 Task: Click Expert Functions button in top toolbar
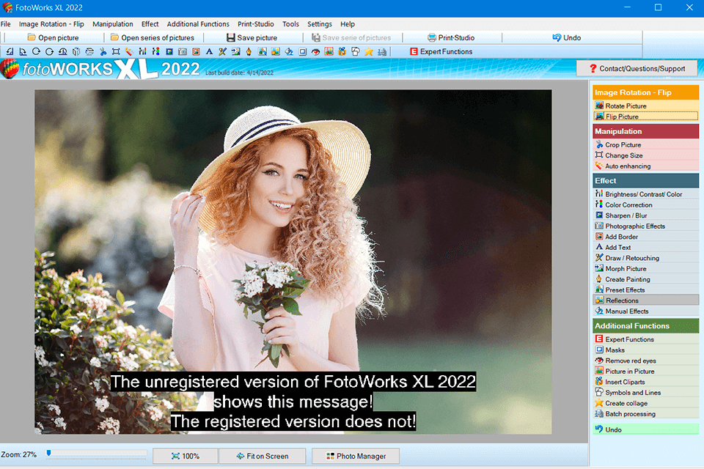pos(441,51)
